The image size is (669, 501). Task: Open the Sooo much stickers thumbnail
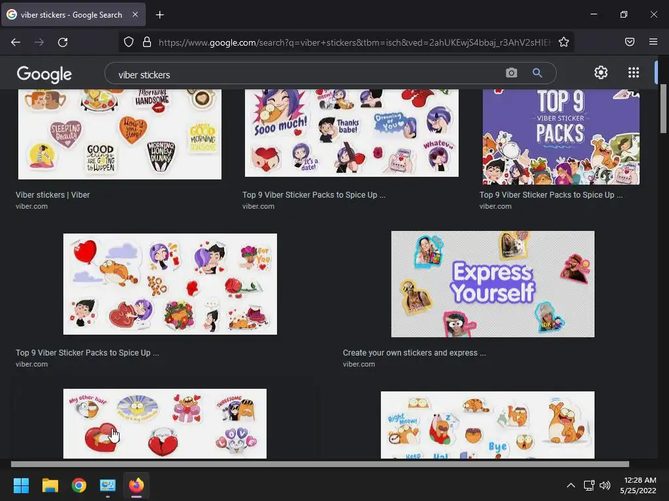351,133
